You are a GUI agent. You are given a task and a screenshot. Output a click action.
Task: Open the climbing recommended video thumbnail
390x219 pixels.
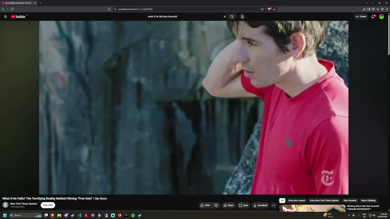click(x=312, y=208)
